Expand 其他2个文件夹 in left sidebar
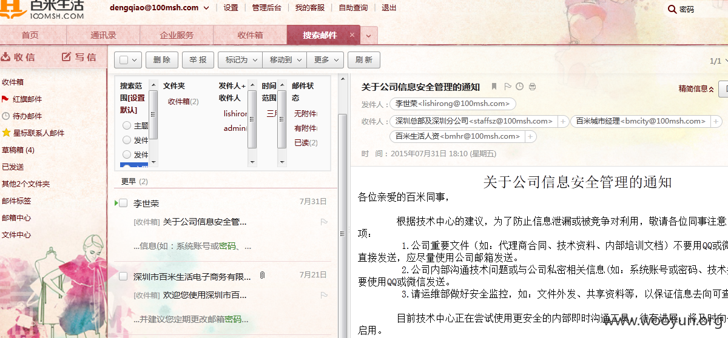This screenshot has width=728, height=338. 25,184
